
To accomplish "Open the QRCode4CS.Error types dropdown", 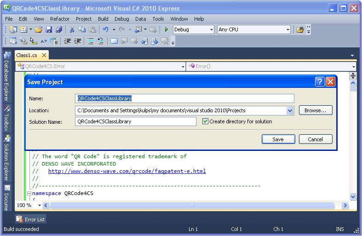I will (183, 67).
